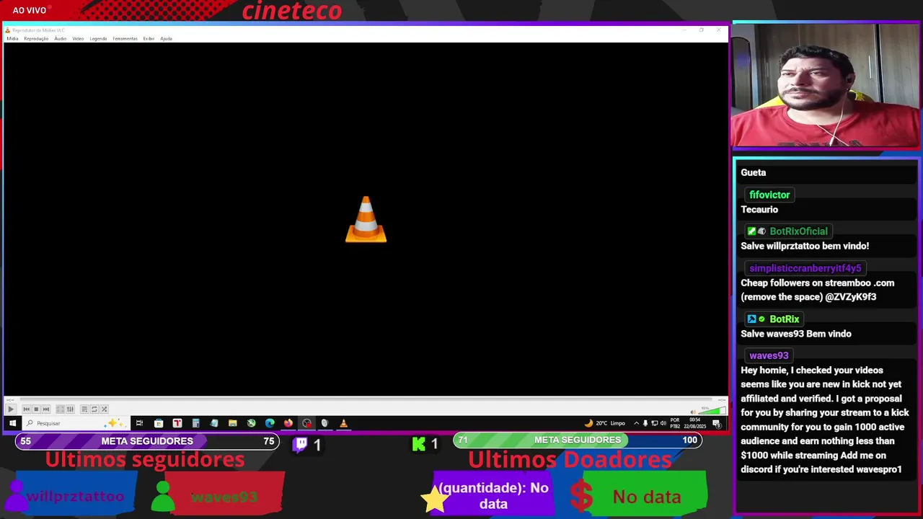Click the VLC playback seek bar
This screenshot has height=519, width=923.
pyautogui.click(x=366, y=401)
